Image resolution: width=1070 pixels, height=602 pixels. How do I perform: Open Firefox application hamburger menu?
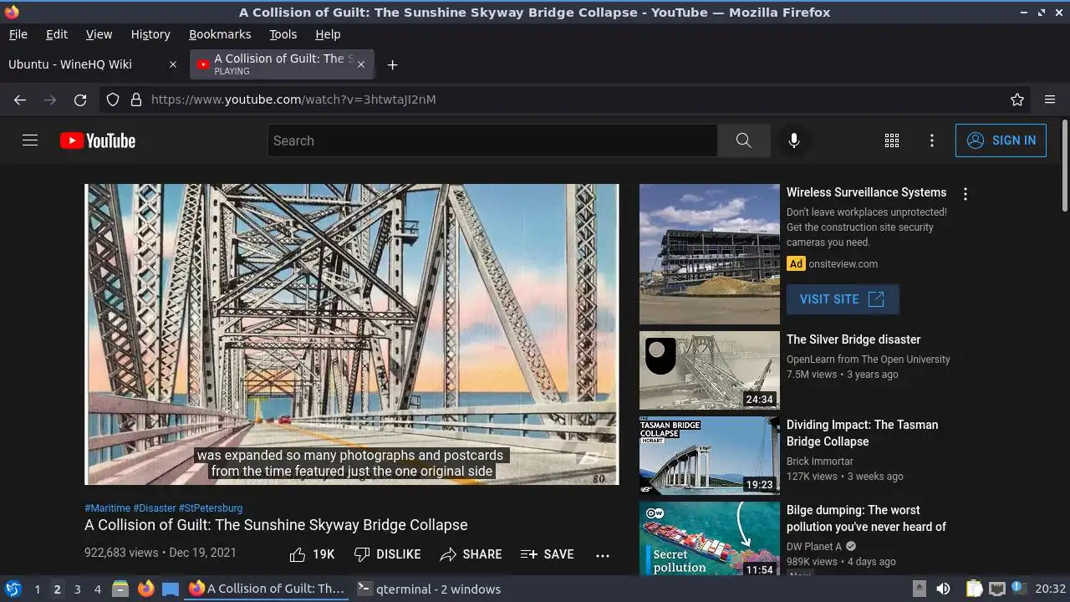point(1050,99)
